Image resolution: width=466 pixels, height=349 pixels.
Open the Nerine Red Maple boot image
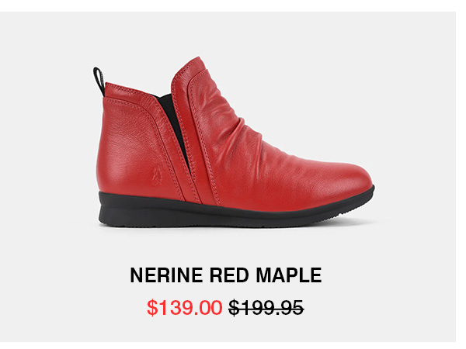234,142
